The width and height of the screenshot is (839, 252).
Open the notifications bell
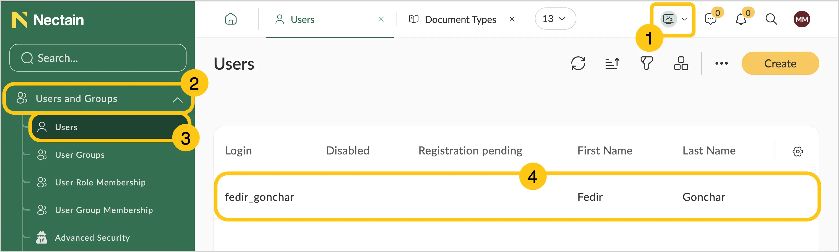(741, 19)
